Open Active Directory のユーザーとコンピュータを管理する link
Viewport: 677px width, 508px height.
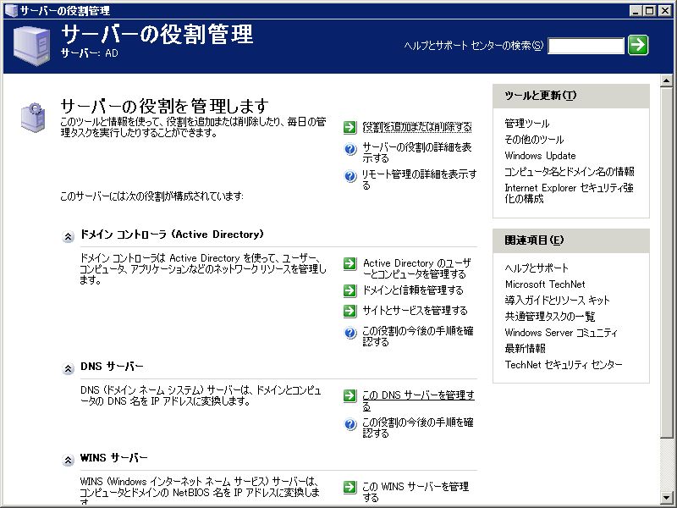[416, 268]
